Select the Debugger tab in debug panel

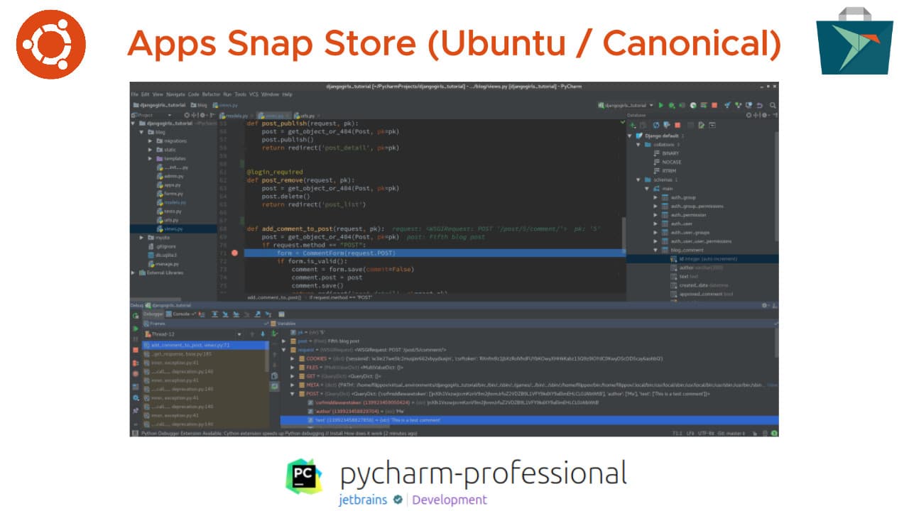[153, 314]
